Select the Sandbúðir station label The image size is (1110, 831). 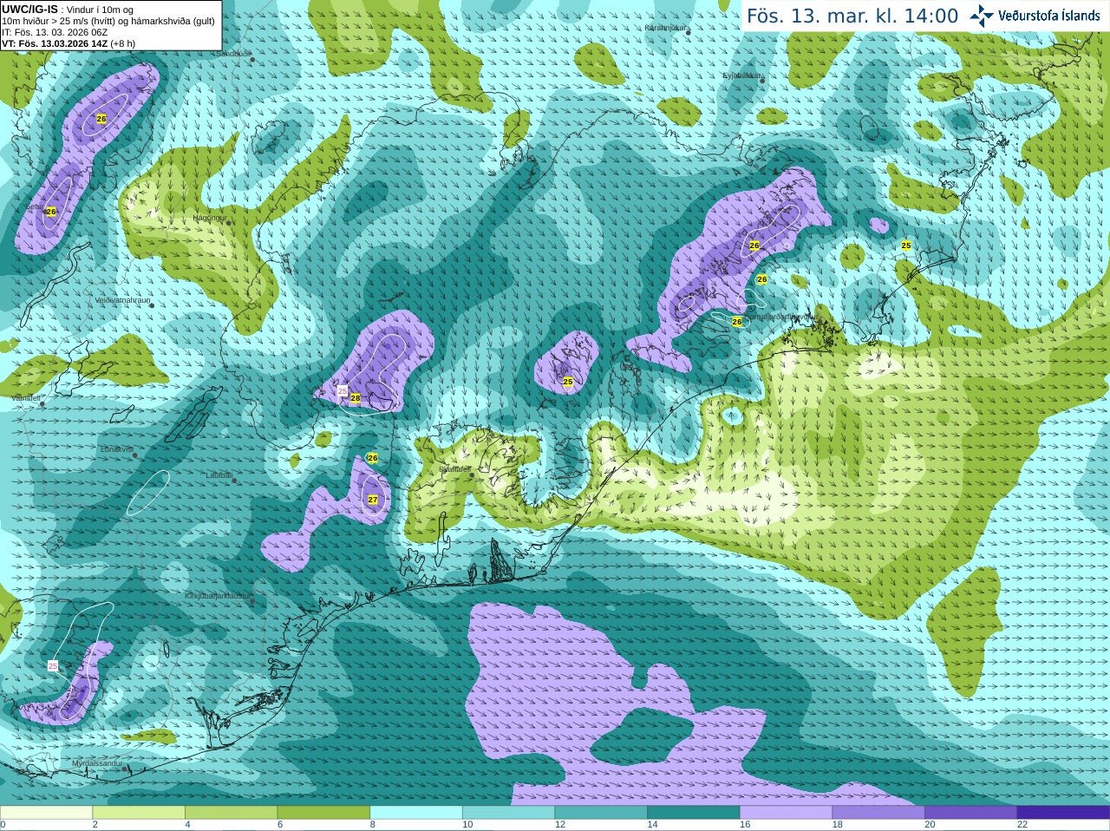(x=233, y=54)
